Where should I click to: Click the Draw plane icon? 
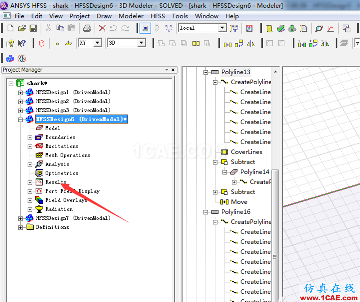coord(68,43)
